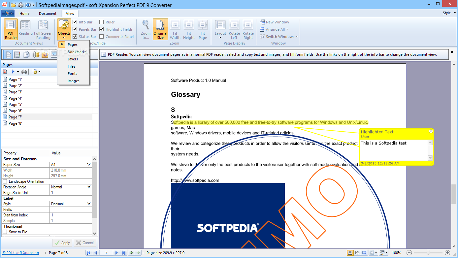Image resolution: width=458 pixels, height=258 pixels.
Task: Open the Rotation Angle dropdown
Action: [89, 187]
